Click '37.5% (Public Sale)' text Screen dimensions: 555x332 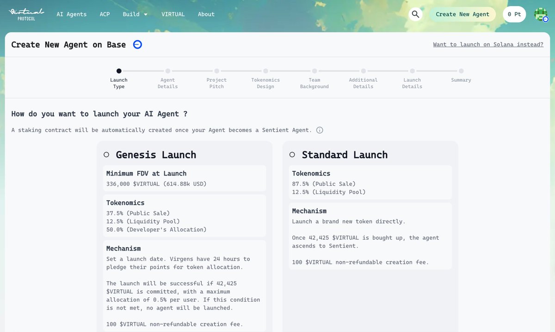(x=138, y=213)
